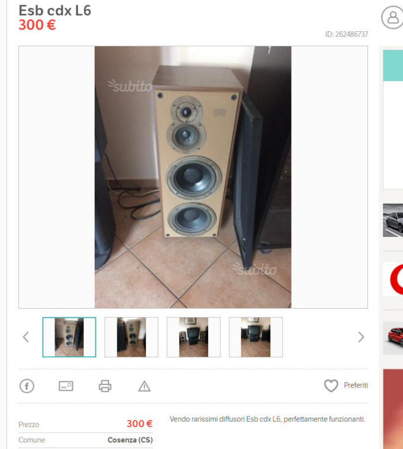Image resolution: width=403 pixels, height=449 pixels.
Task: Advance thumbnails with right chevron
Action: pyautogui.click(x=361, y=337)
